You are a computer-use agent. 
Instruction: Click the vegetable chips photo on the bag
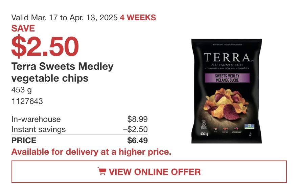[x=227, y=104]
